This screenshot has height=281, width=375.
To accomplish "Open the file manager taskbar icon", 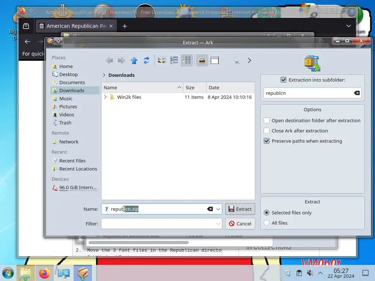I will 26,273.
